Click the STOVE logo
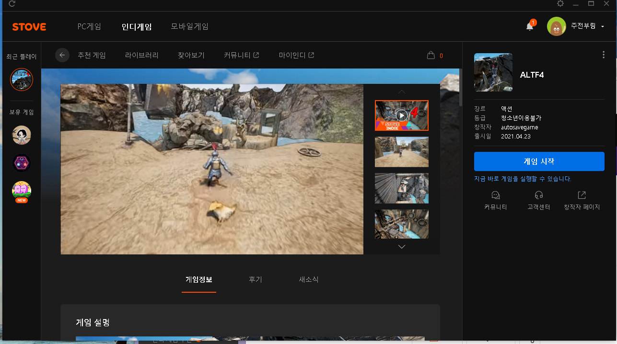 pos(29,27)
